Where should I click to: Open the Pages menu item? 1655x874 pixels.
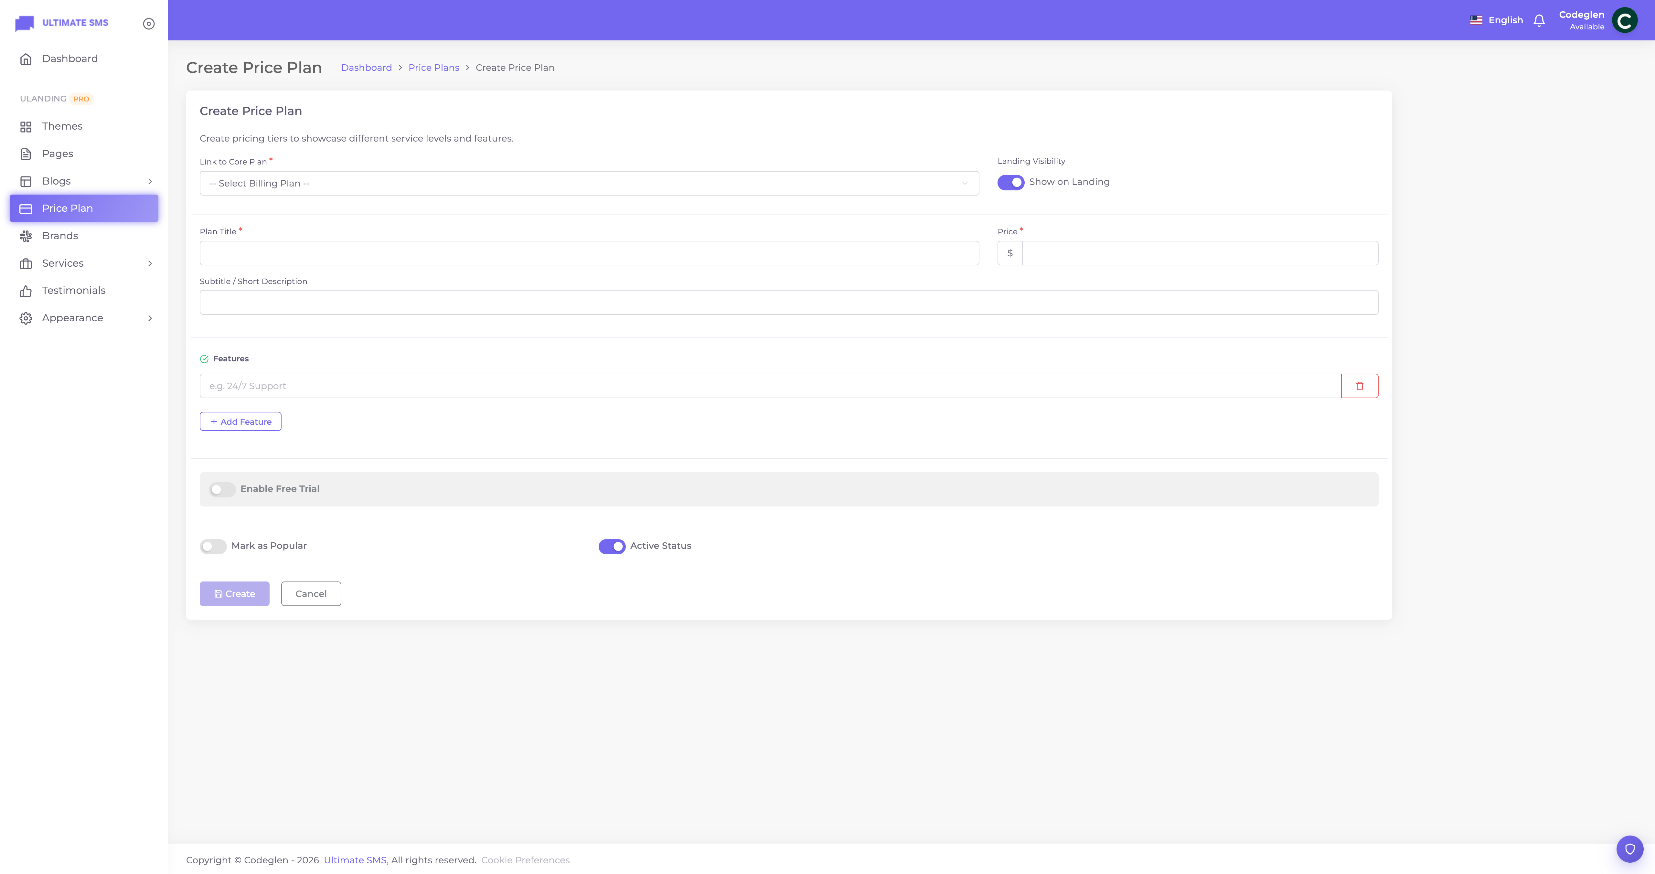(x=84, y=154)
